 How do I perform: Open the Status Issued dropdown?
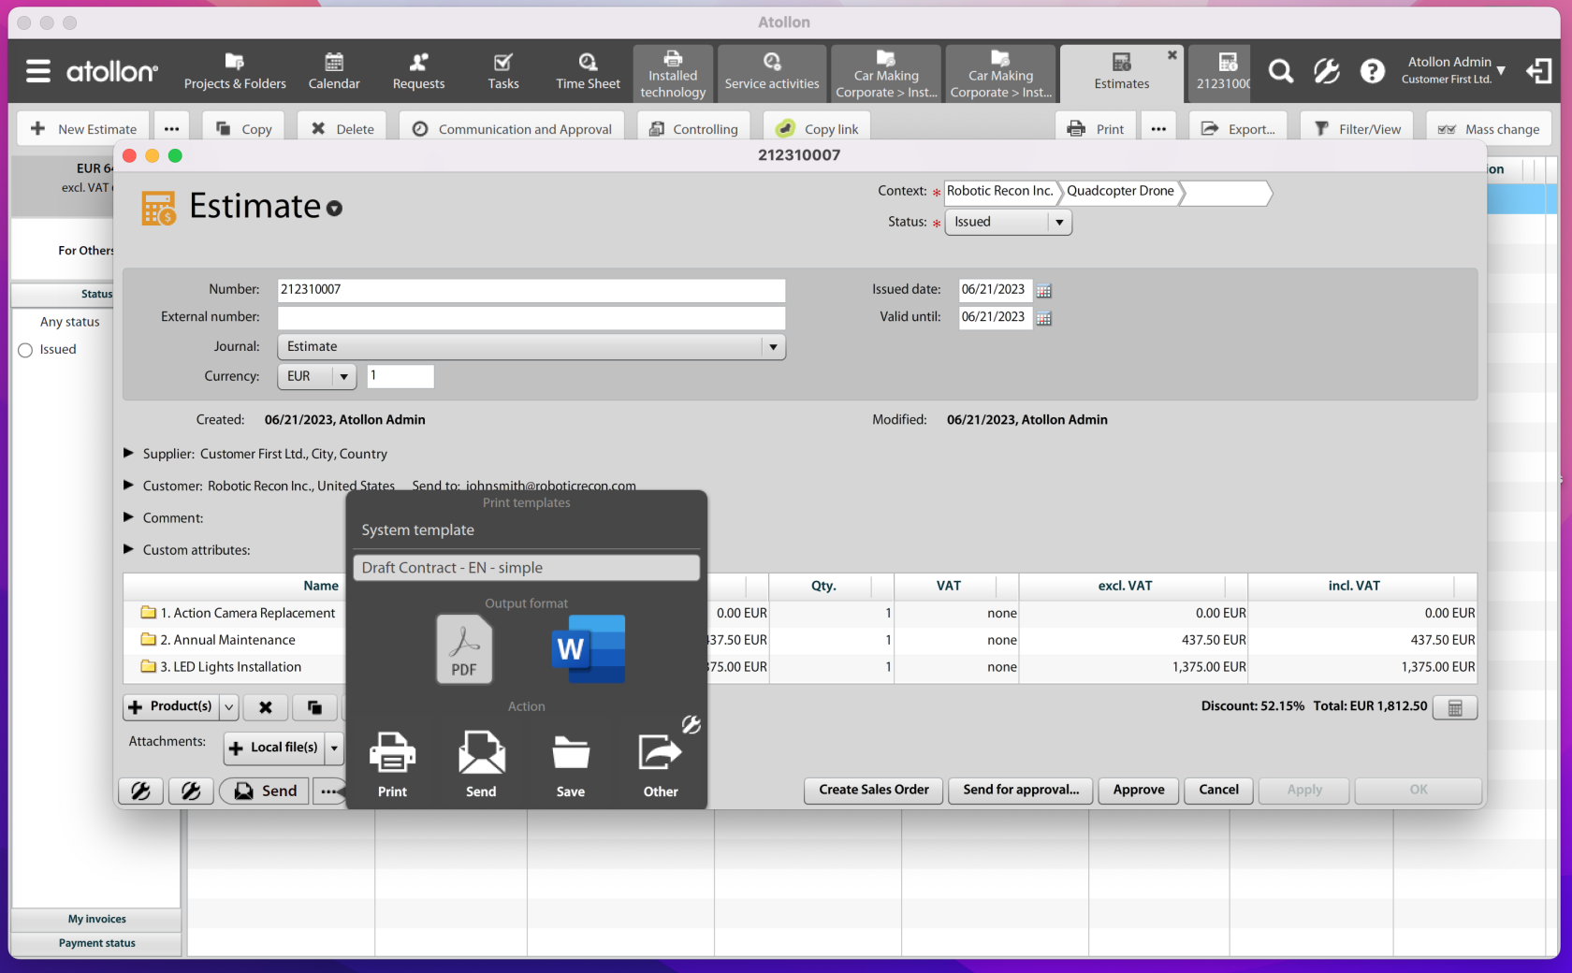tap(1008, 222)
